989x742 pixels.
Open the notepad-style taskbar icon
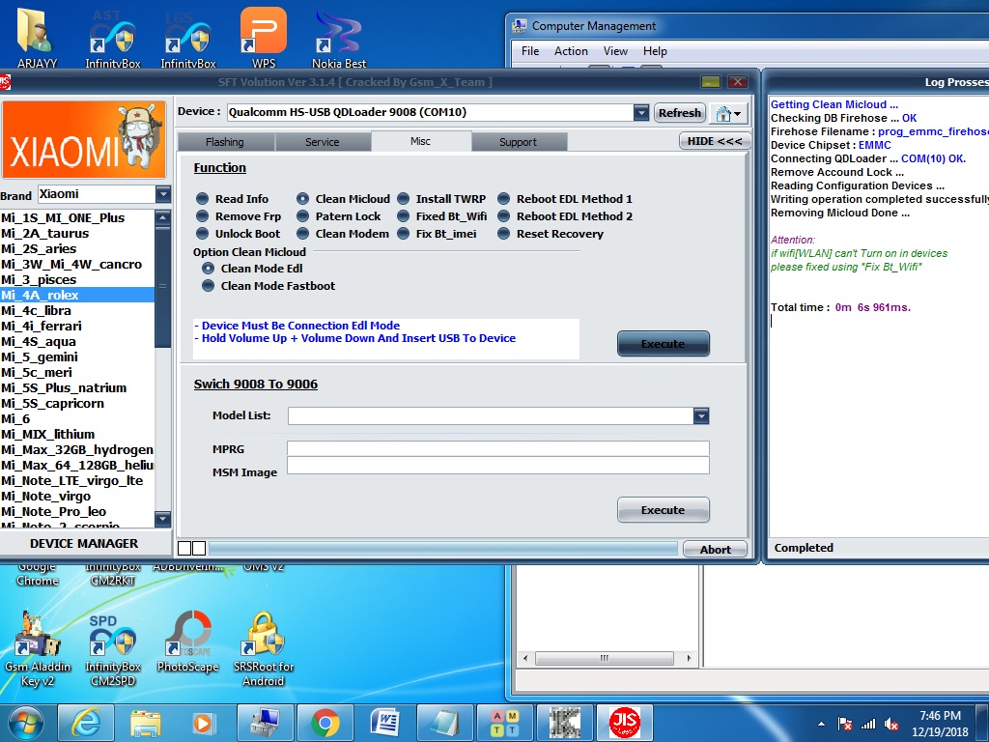pos(444,723)
